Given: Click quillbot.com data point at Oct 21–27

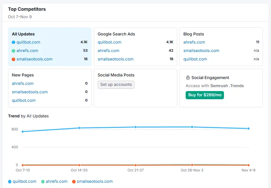Looking at the screenshot, I should [x=136, y=127].
